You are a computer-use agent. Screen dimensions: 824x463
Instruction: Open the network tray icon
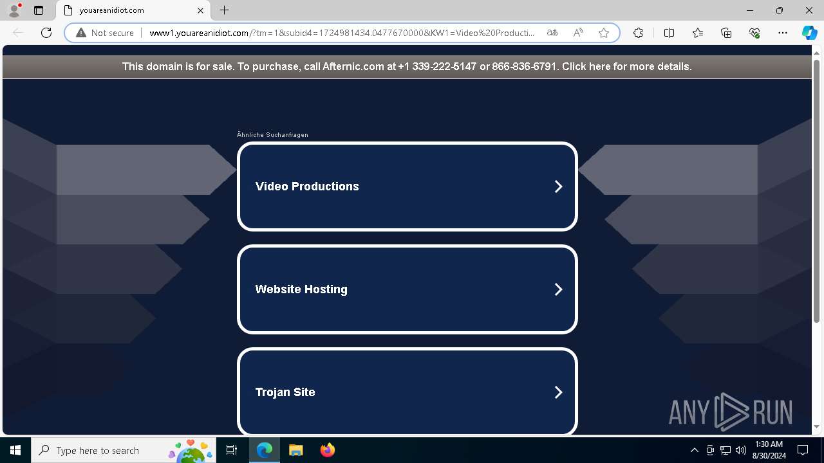pos(726,450)
